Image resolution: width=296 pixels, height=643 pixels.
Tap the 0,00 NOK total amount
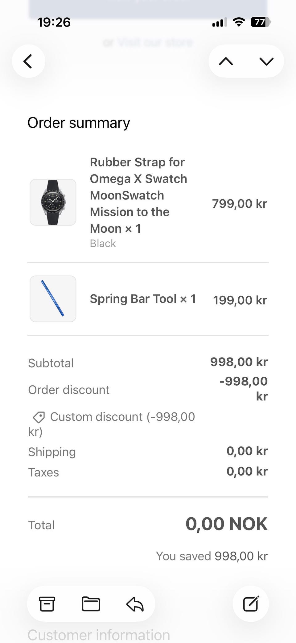(x=226, y=524)
